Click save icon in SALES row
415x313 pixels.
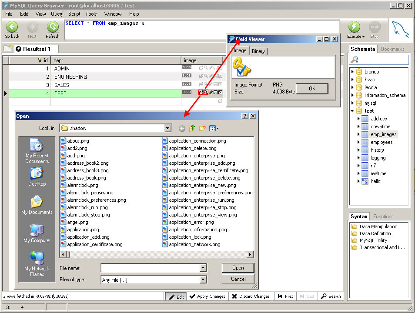click(215, 84)
